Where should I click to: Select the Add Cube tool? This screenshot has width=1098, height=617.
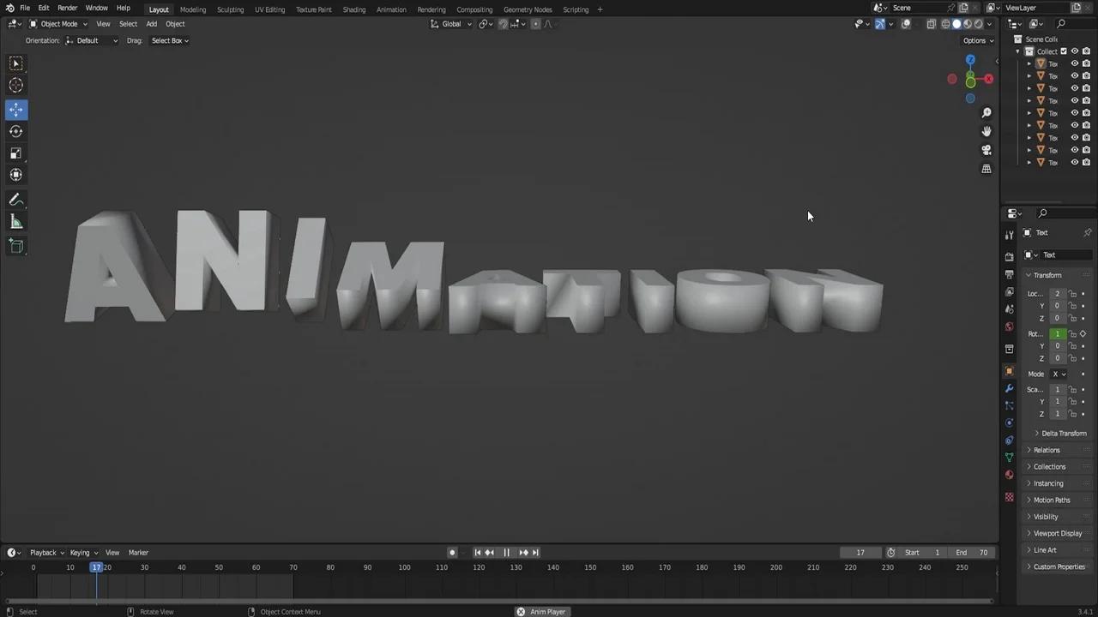(15, 247)
